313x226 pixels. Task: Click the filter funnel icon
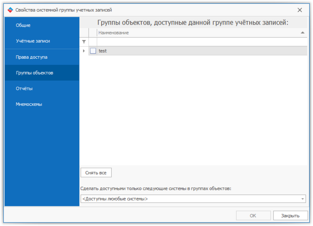coord(84,42)
